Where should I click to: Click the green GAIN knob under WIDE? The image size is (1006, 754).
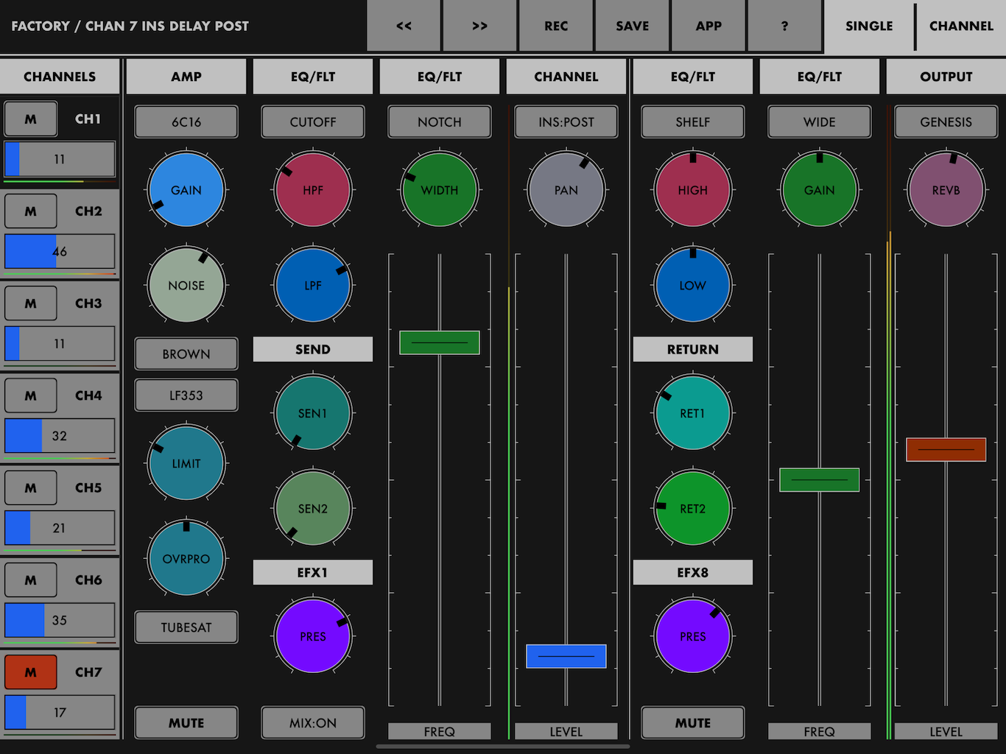pos(820,190)
